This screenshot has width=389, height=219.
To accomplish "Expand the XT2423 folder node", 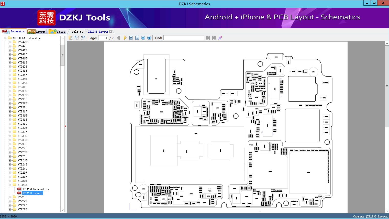I will pos(10,42).
